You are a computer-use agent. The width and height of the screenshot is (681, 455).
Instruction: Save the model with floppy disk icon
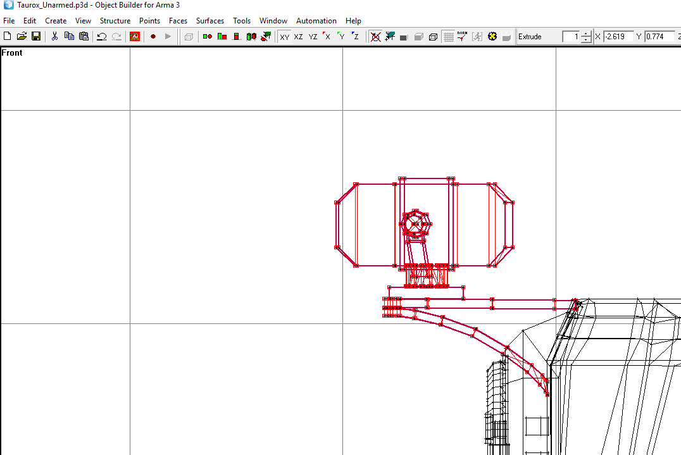36,37
